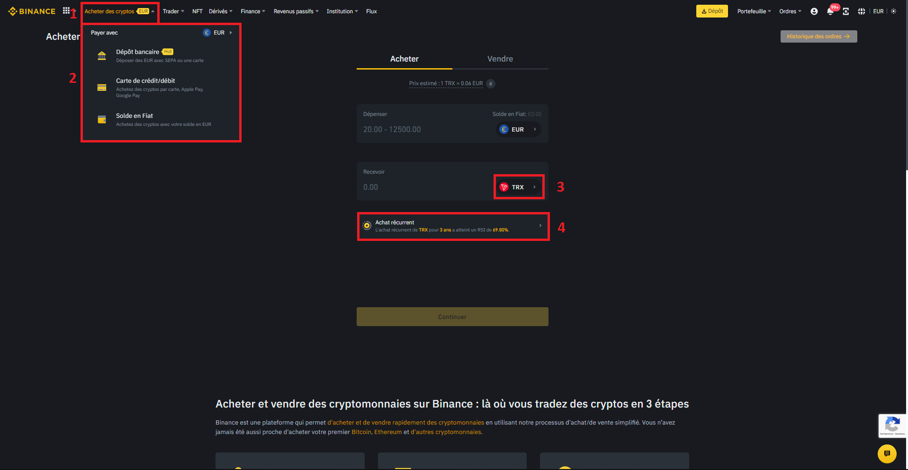908x470 pixels.
Task: Expand the Finance menu
Action: pyautogui.click(x=253, y=11)
